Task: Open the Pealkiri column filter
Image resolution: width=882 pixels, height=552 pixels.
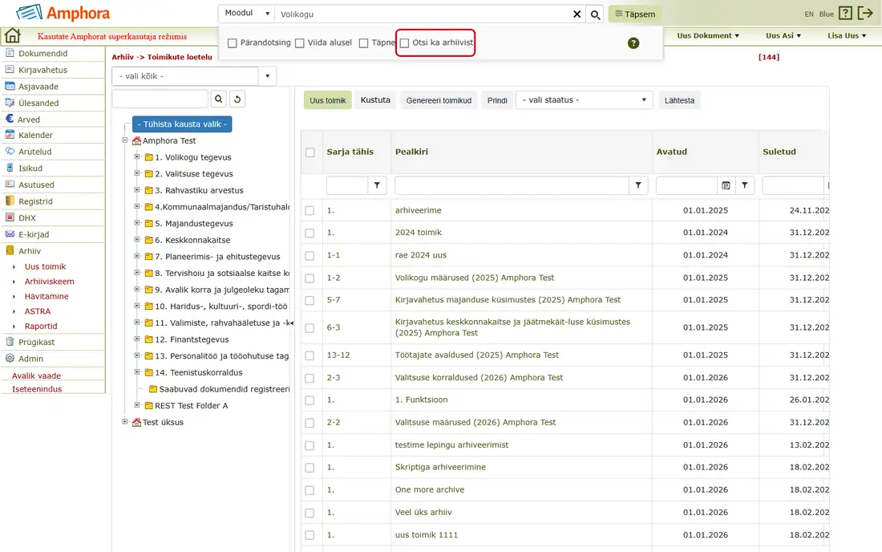Action: click(x=638, y=185)
